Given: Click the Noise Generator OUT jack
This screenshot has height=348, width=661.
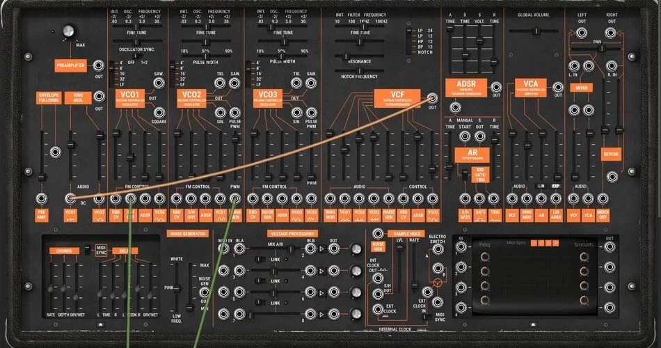Looking at the screenshot, I should 205,292.
